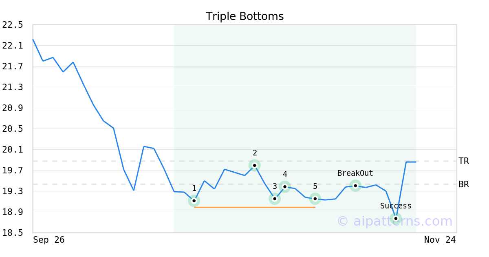
Task: Click the point 5 marker dot
Action: (x=315, y=199)
